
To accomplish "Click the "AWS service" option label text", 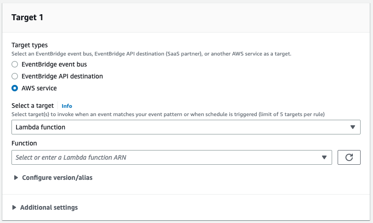I will [39, 88].
